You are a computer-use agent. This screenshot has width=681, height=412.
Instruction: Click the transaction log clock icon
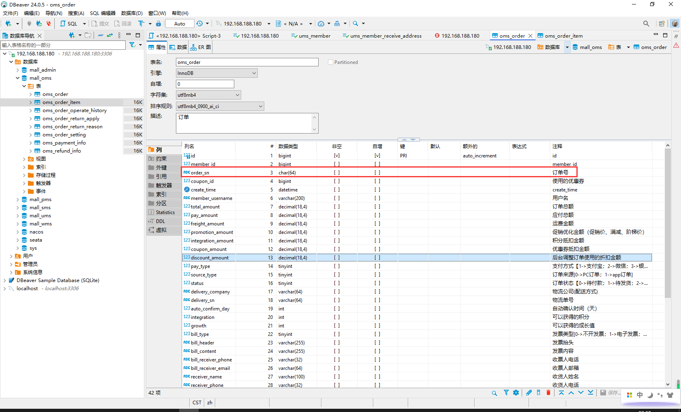pos(199,23)
